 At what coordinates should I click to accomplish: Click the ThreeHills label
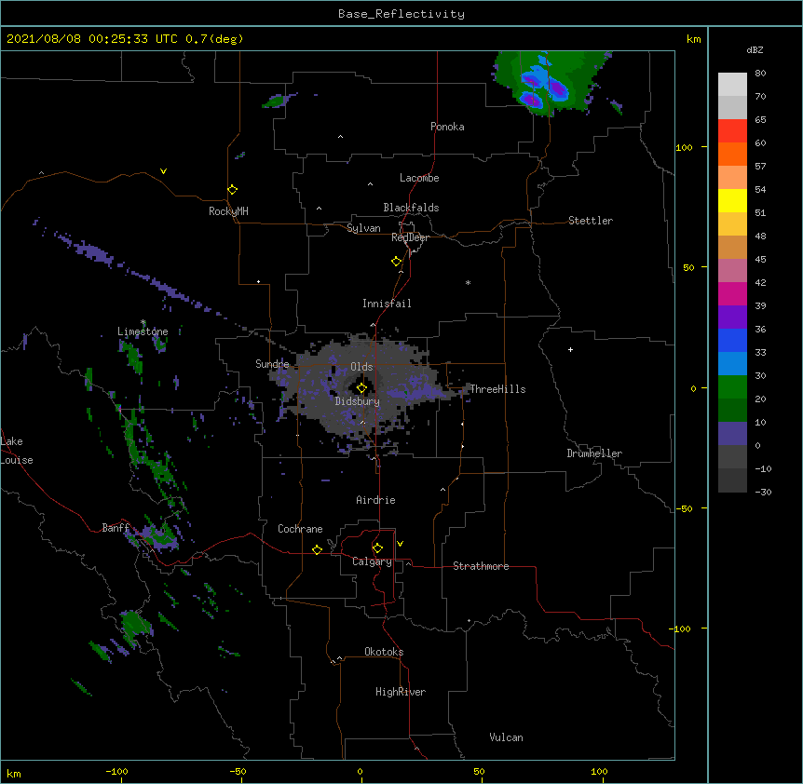(x=497, y=389)
